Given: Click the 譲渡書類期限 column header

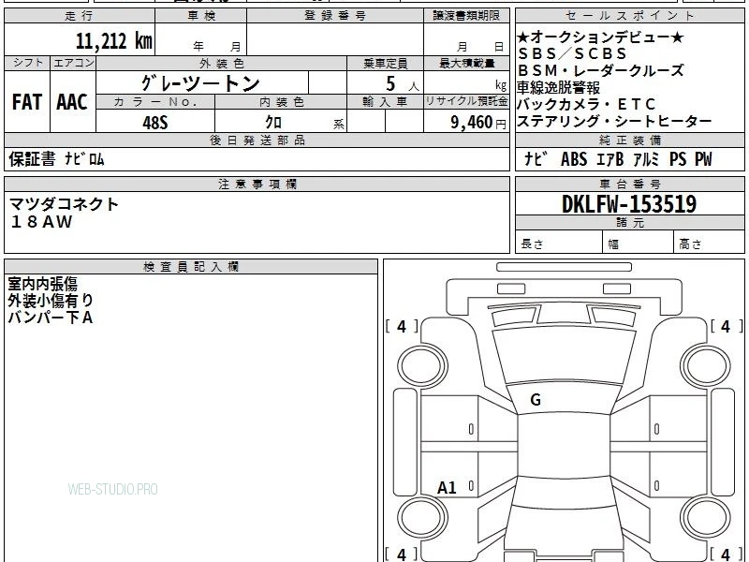Looking at the screenshot, I should tap(466, 16).
